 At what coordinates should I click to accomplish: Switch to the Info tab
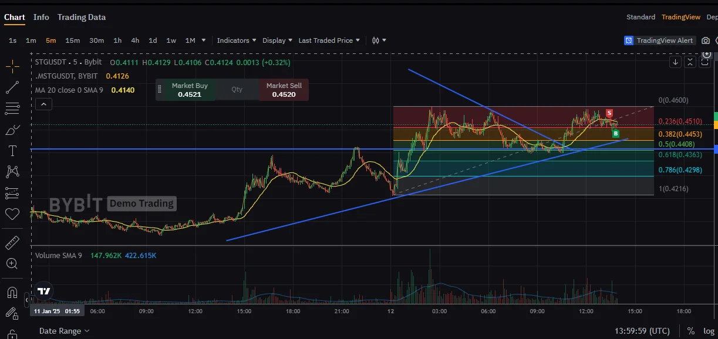pyautogui.click(x=41, y=17)
